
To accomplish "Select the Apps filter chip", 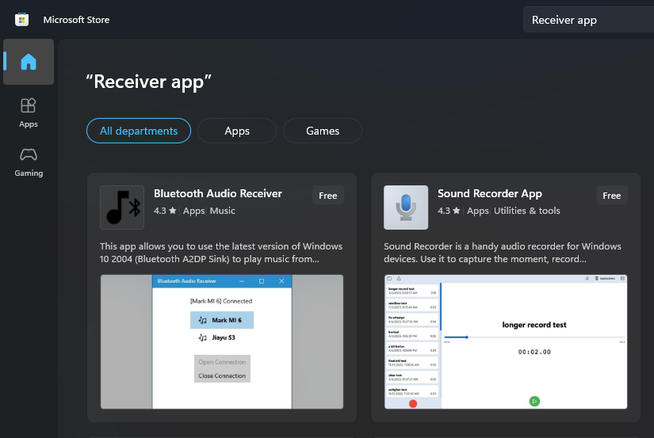I will pyautogui.click(x=237, y=131).
